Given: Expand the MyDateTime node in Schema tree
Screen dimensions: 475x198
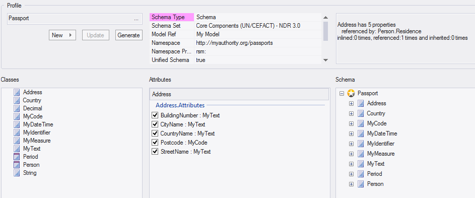Looking at the screenshot, I should coord(351,134).
